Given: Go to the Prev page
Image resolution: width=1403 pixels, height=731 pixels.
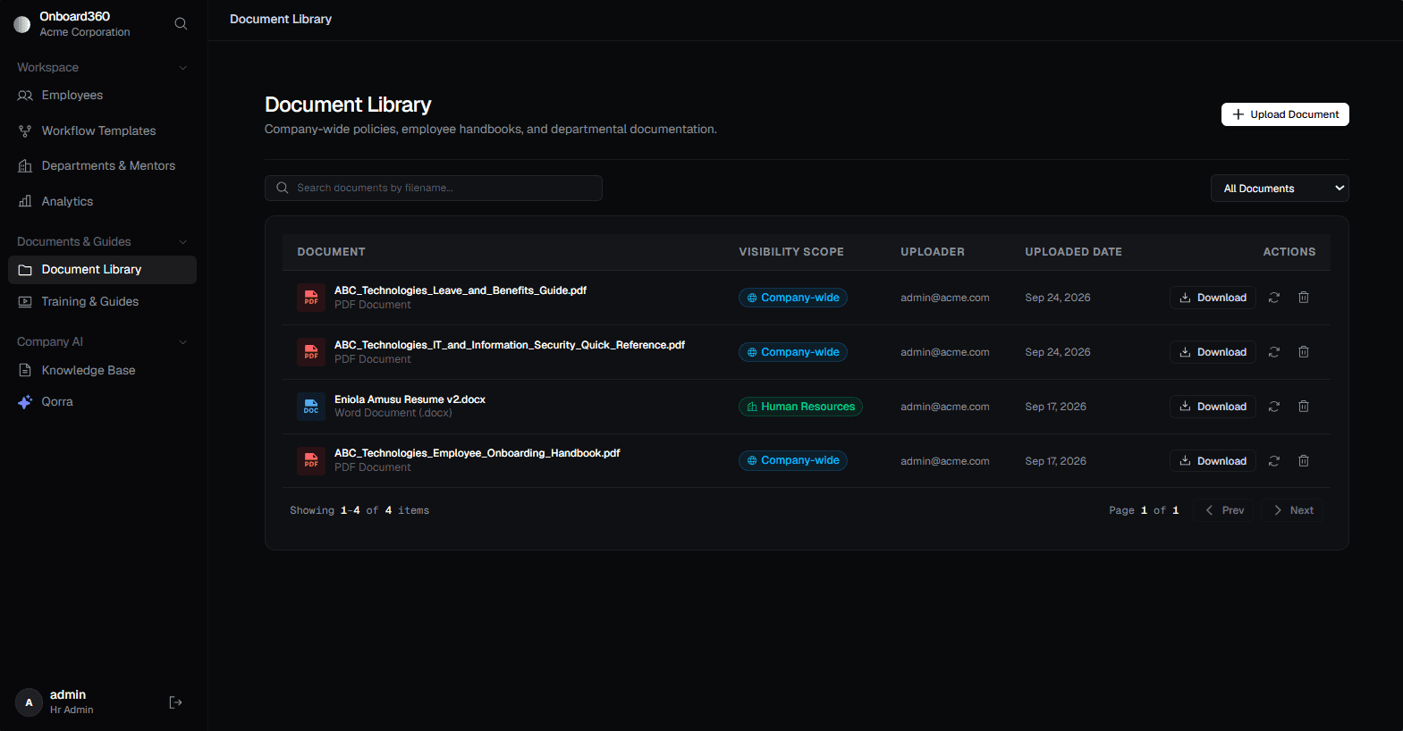Looking at the screenshot, I should click(1225, 510).
